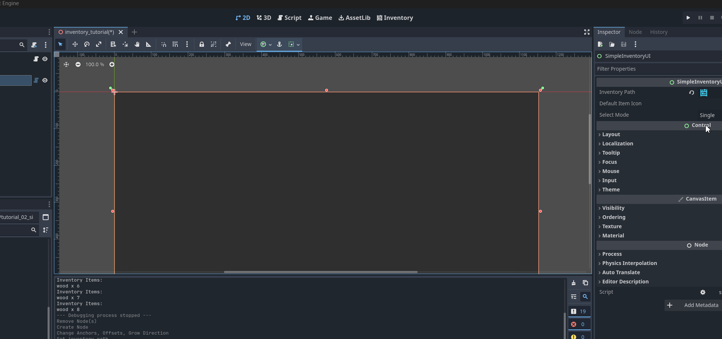Activate the Ruler Mode triangle tool
722x339 pixels.
click(x=149, y=44)
